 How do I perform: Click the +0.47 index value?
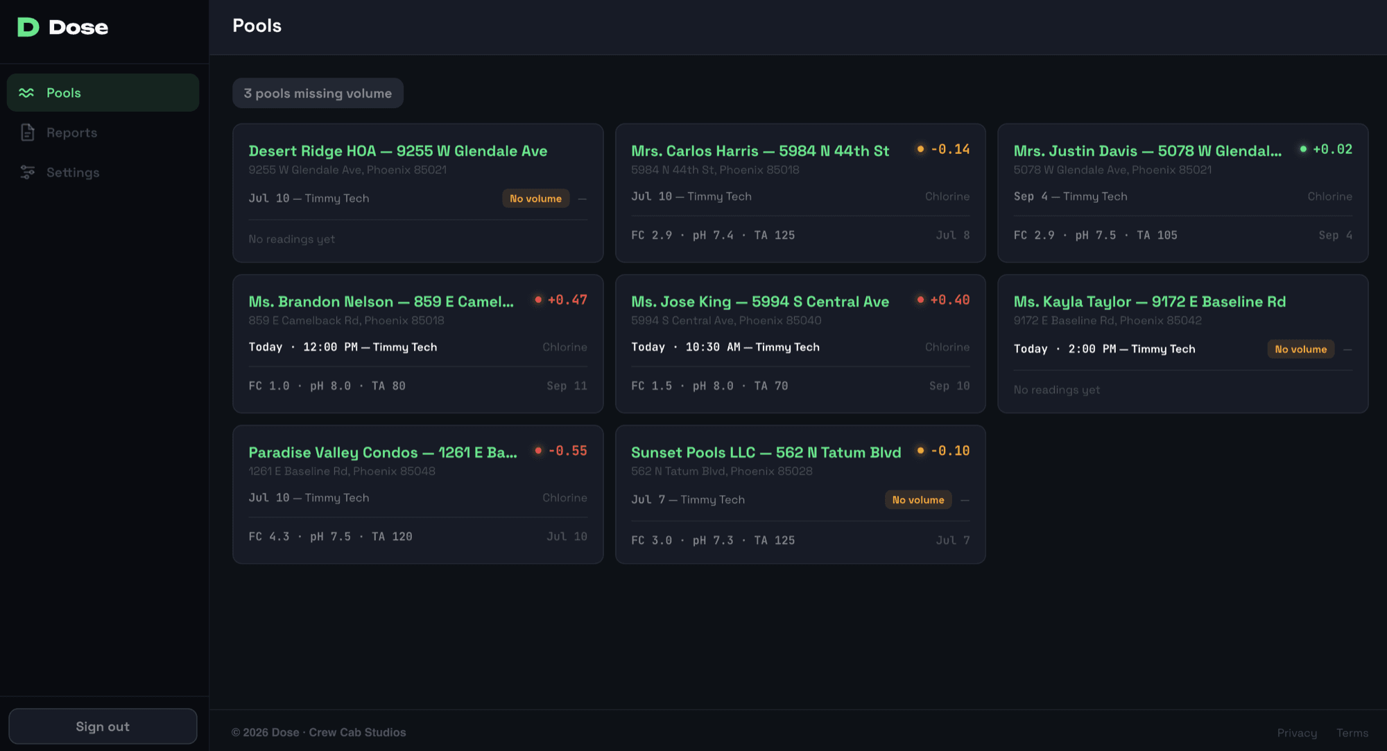[x=567, y=300]
